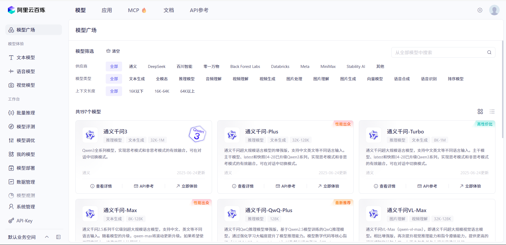Click the 阿里云百炼 logo icon
The width and height of the screenshot is (506, 245).
tap(11, 10)
